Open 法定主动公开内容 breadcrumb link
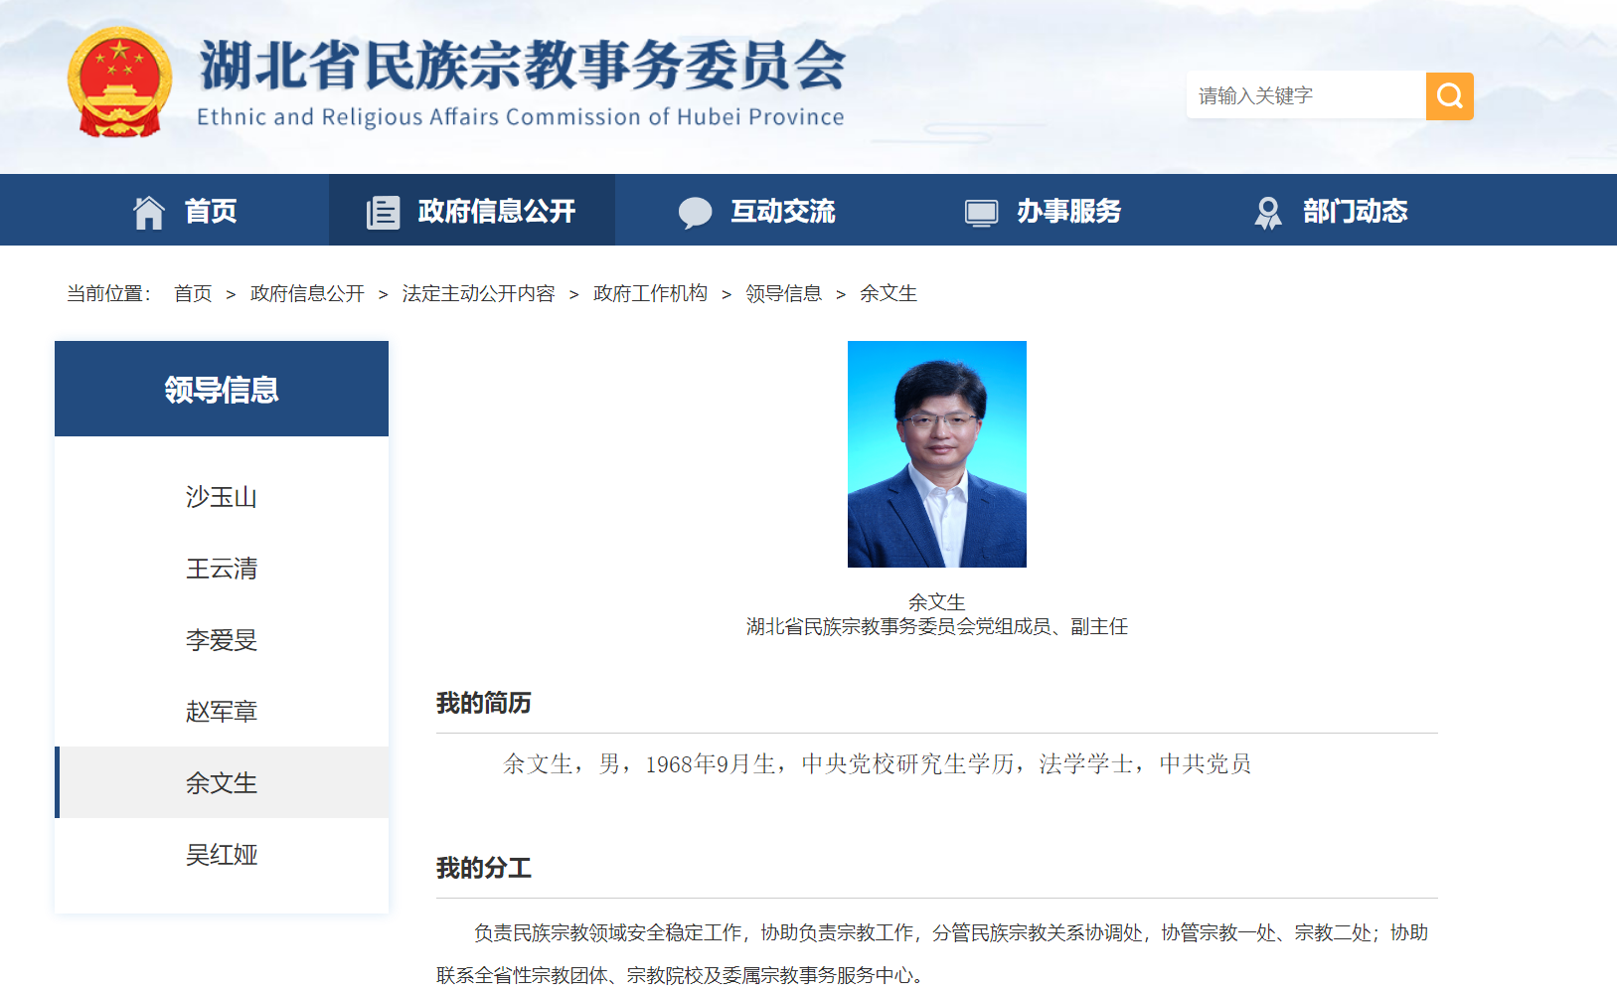Viewport: 1617px width, 998px height. (x=477, y=293)
